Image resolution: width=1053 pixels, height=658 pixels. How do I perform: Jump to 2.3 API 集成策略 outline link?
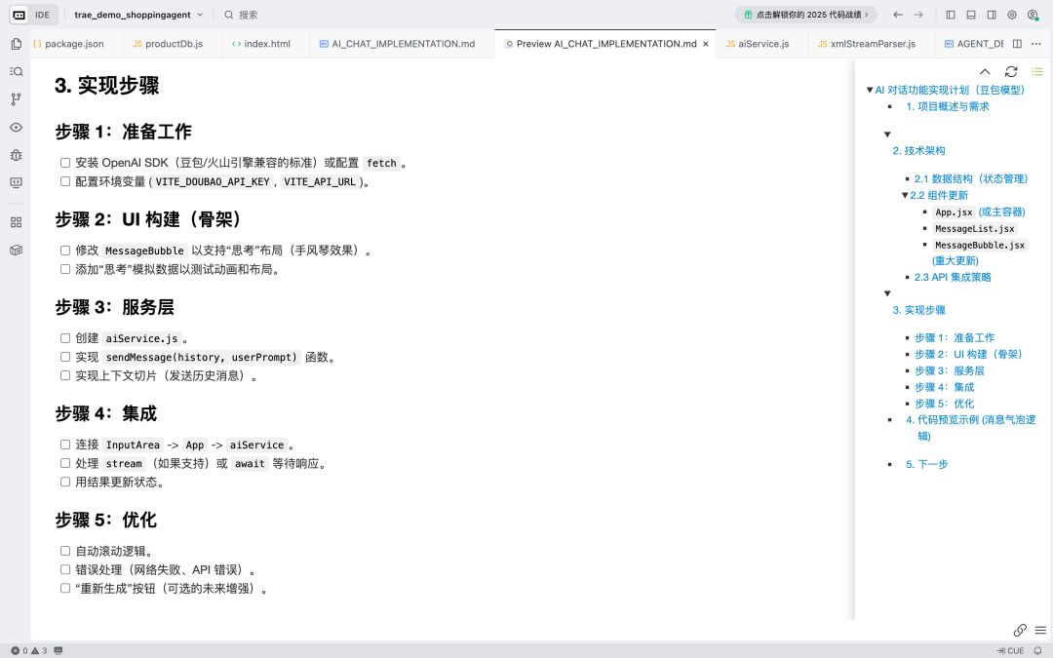(x=953, y=277)
